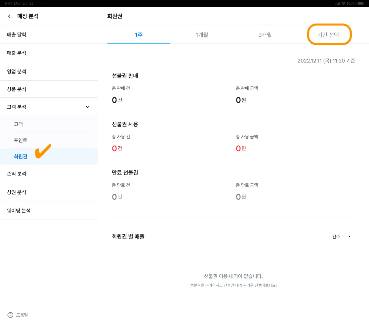
Task: Open 손익 분석 in sidebar
Action: coord(16,174)
